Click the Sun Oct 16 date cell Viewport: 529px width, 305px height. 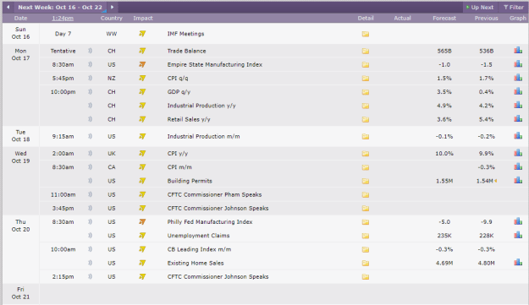(20, 33)
